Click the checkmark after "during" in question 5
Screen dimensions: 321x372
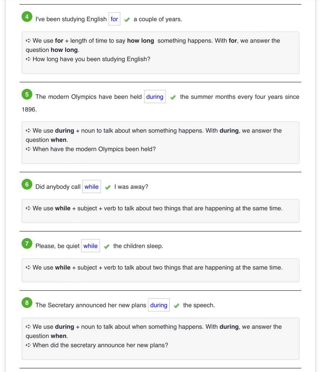click(x=173, y=97)
